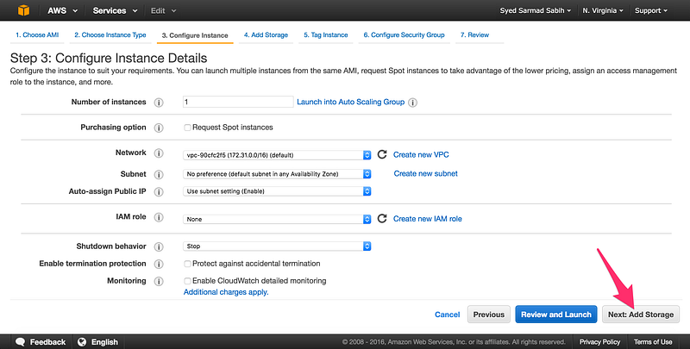This screenshot has height=349, width=690.
Task: Check Protect against accidental termination
Action: click(x=187, y=264)
